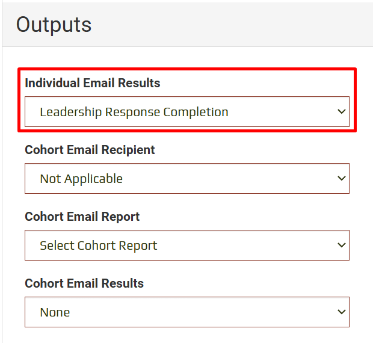Click the chevron arrow in Cohort Email Results

pyautogui.click(x=341, y=312)
